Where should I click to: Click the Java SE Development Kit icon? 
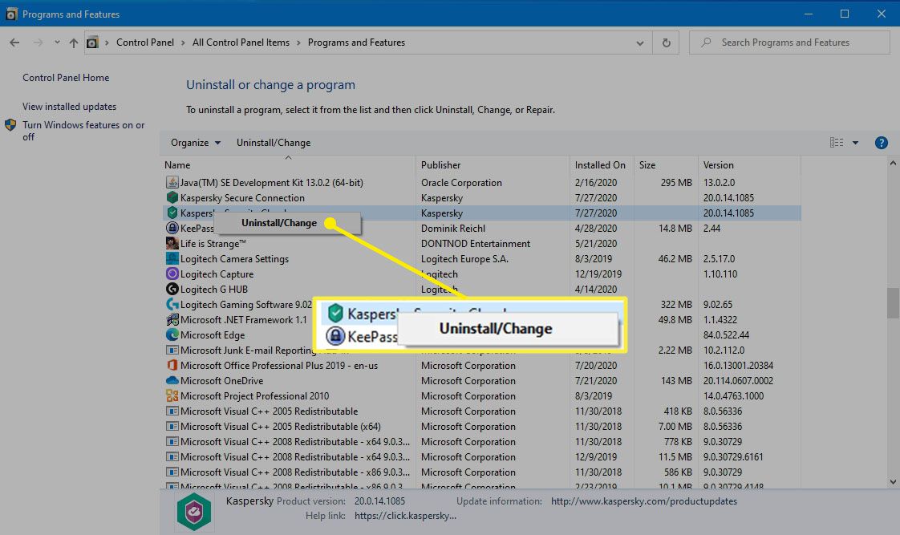coord(172,182)
